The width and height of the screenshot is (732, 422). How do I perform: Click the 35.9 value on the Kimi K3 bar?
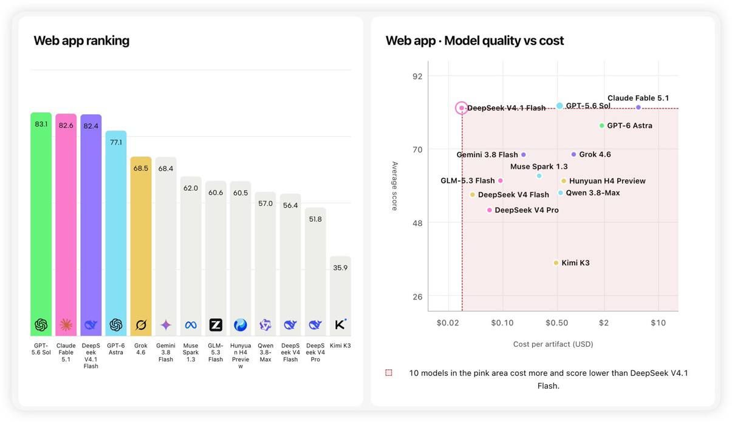(x=340, y=268)
